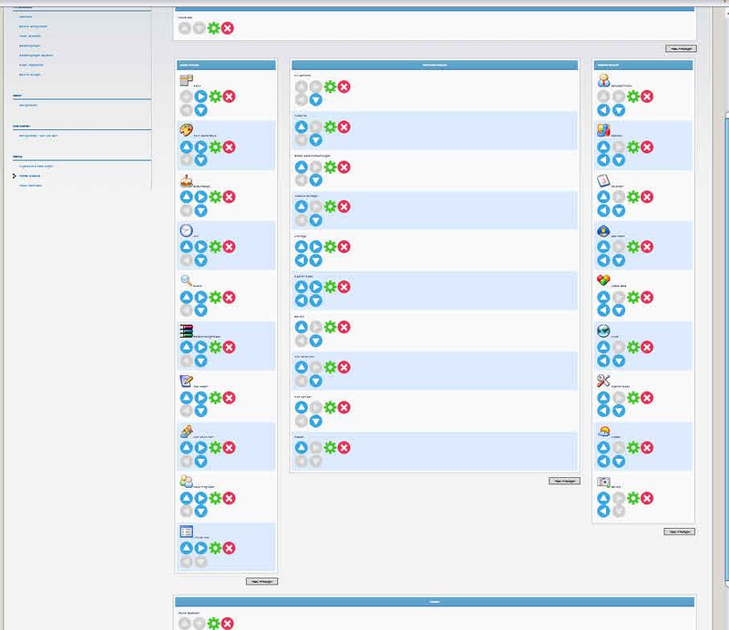This screenshot has height=630, width=729.
Task: Delete the birthday cake block
Action: (x=229, y=197)
